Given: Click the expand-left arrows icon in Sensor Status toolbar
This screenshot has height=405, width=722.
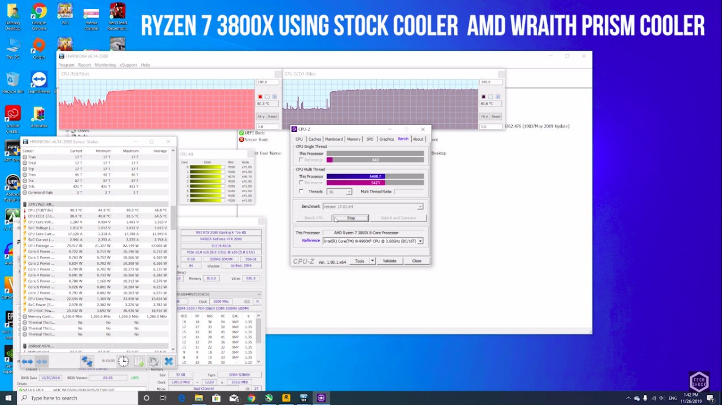Looking at the screenshot, I should tap(27, 361).
